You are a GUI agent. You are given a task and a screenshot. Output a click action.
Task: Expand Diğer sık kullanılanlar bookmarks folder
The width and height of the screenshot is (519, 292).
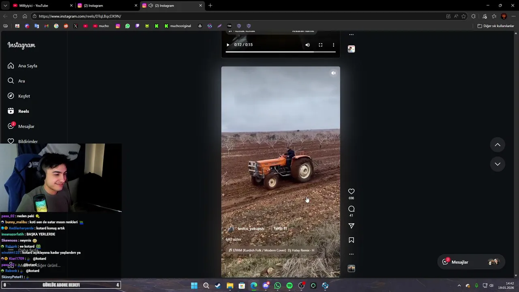pyautogui.click(x=495, y=26)
